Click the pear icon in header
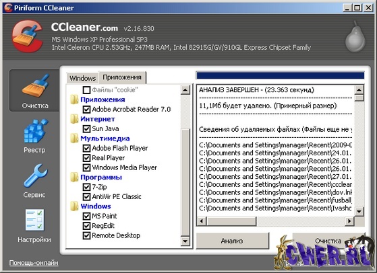 coord(355,37)
